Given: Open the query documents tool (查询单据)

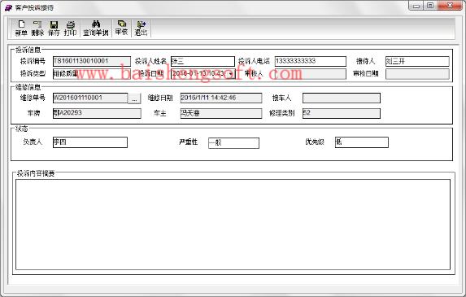Looking at the screenshot, I should tap(96, 28).
